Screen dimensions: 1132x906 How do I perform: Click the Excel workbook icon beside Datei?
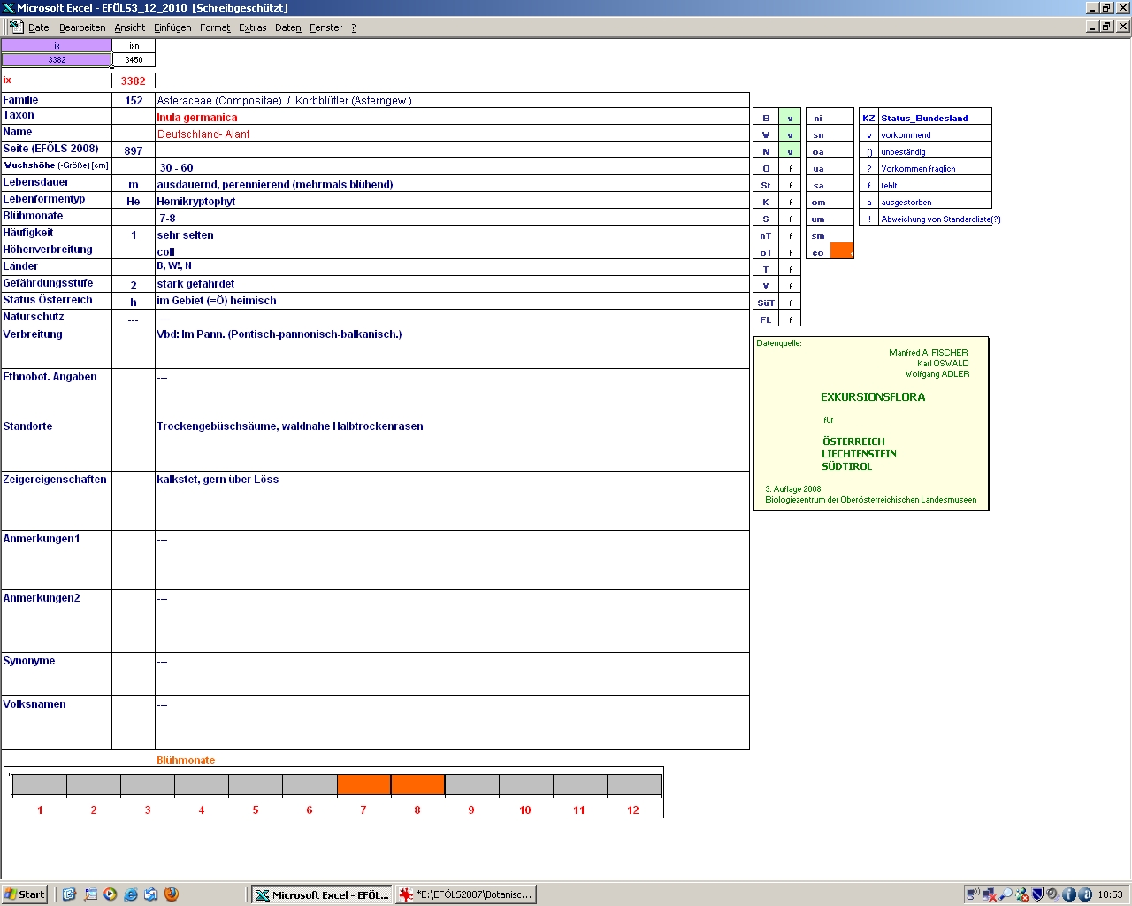tap(15, 27)
